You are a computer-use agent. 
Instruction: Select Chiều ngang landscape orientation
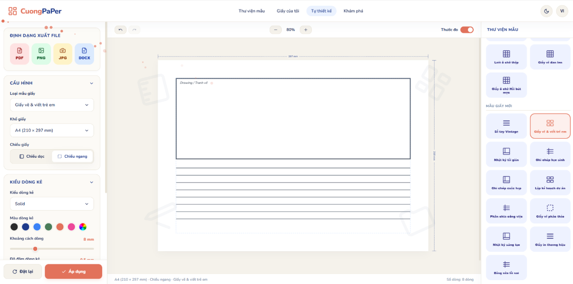[72, 156]
